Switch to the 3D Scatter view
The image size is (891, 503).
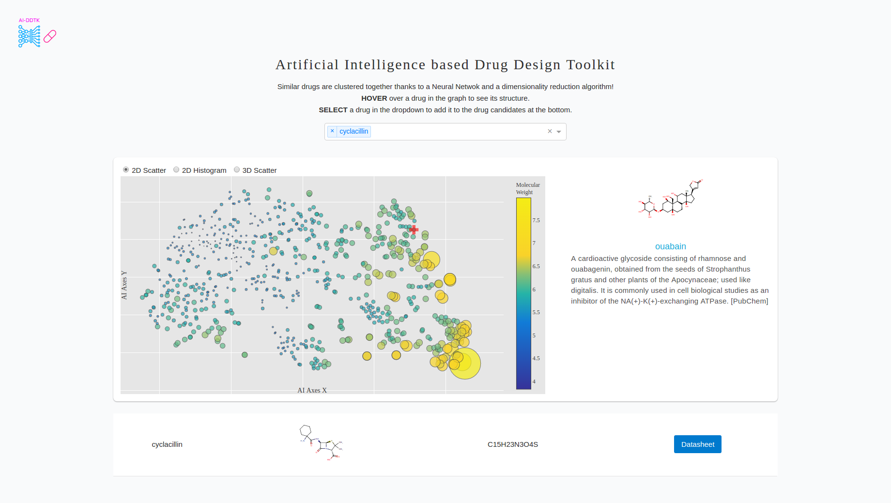237,169
